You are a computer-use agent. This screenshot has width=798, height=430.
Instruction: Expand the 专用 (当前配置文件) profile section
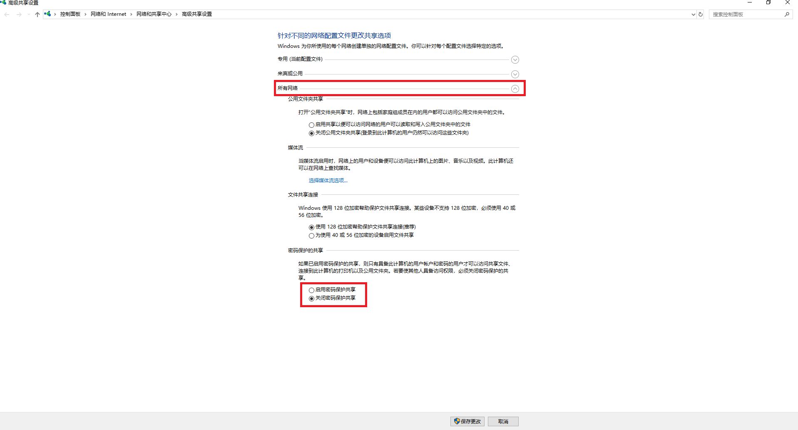[515, 60]
